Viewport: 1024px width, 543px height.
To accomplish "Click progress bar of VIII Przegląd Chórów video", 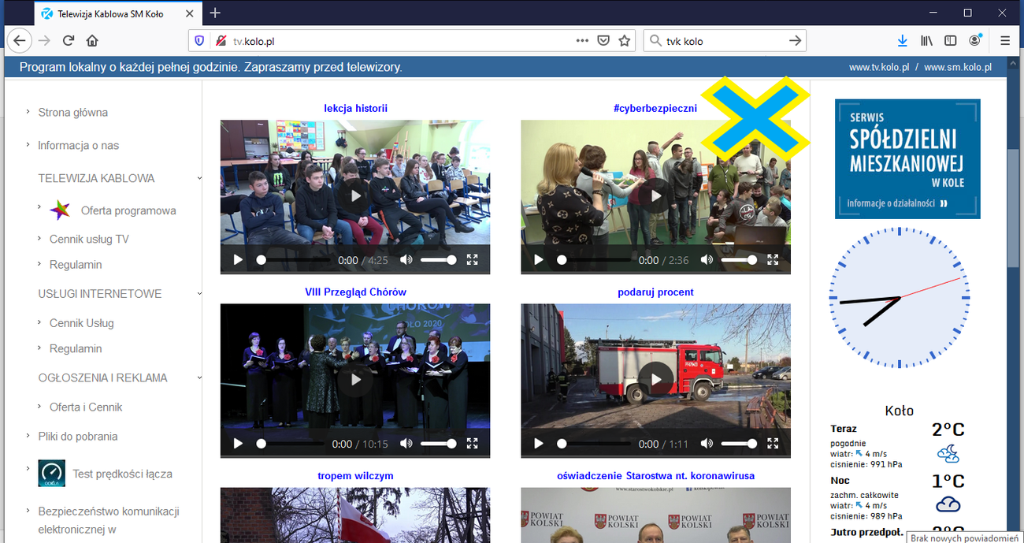I will pos(290,444).
